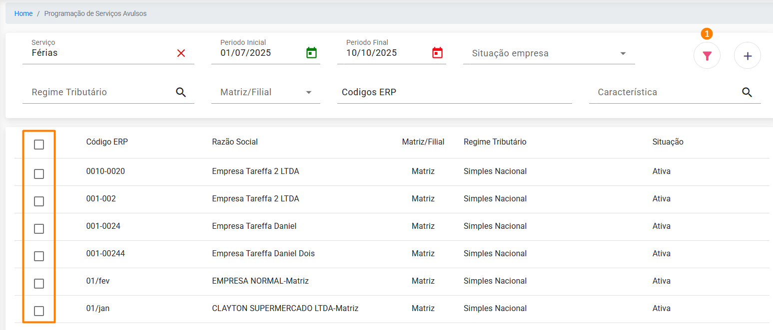The image size is (773, 330).
Task: Select the EMPRESA NORMAL-Matriz row name
Action: [260, 281]
